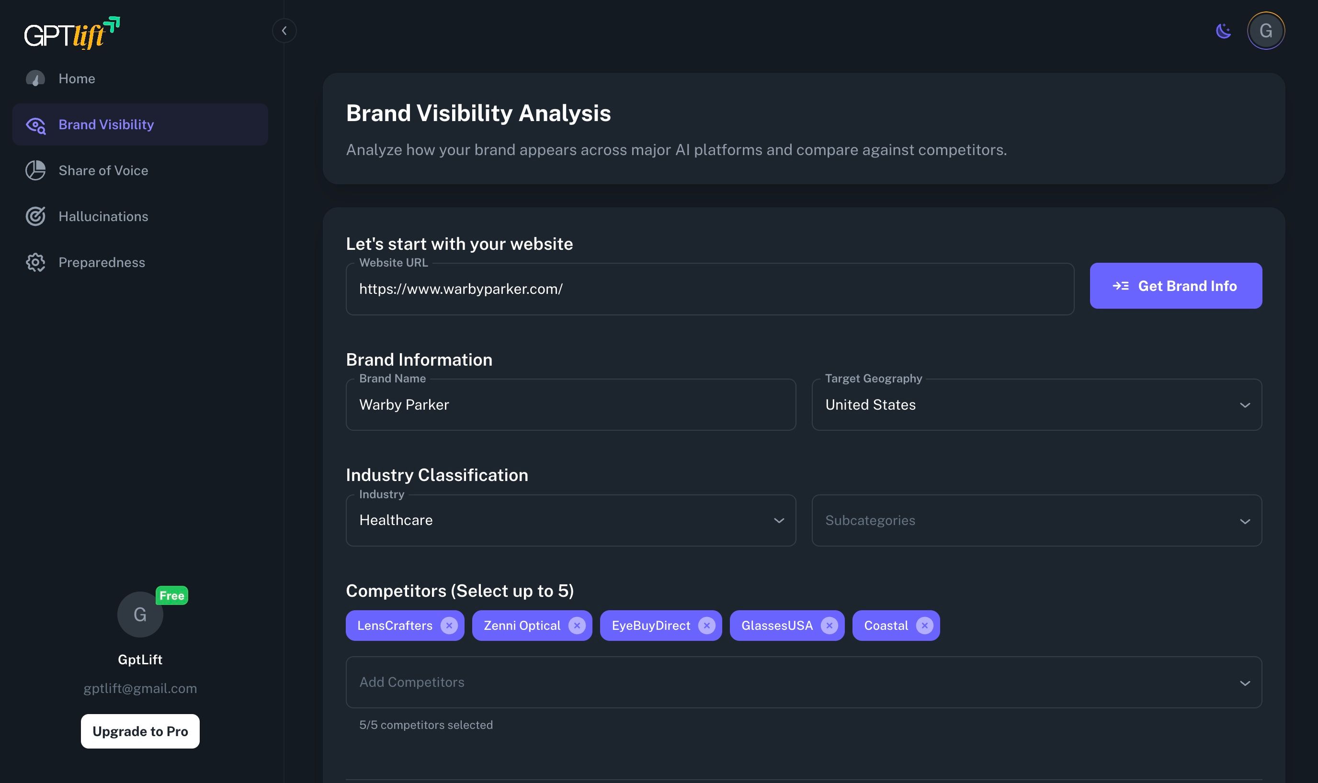Screen dimensions: 1318x783
Task: Click the Brand Information heading
Action: [419, 360]
